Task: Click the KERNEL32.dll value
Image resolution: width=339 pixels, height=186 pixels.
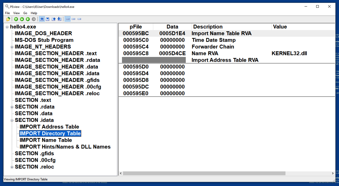Action: tap(289, 53)
